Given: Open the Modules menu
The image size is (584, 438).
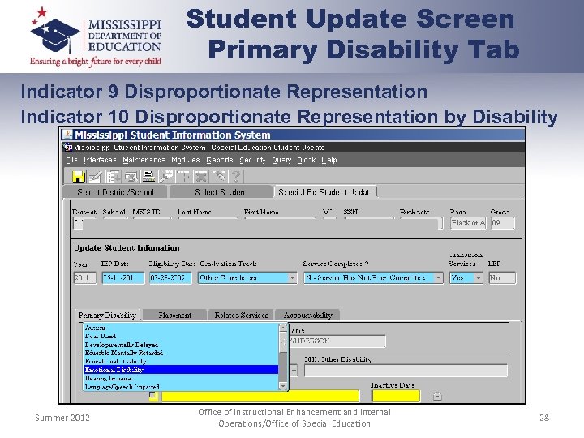Looking at the screenshot, I should point(186,160).
